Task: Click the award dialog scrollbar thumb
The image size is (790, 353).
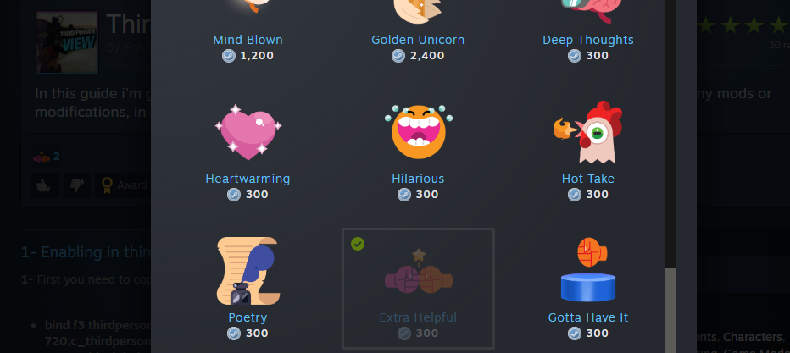Action: point(670,311)
